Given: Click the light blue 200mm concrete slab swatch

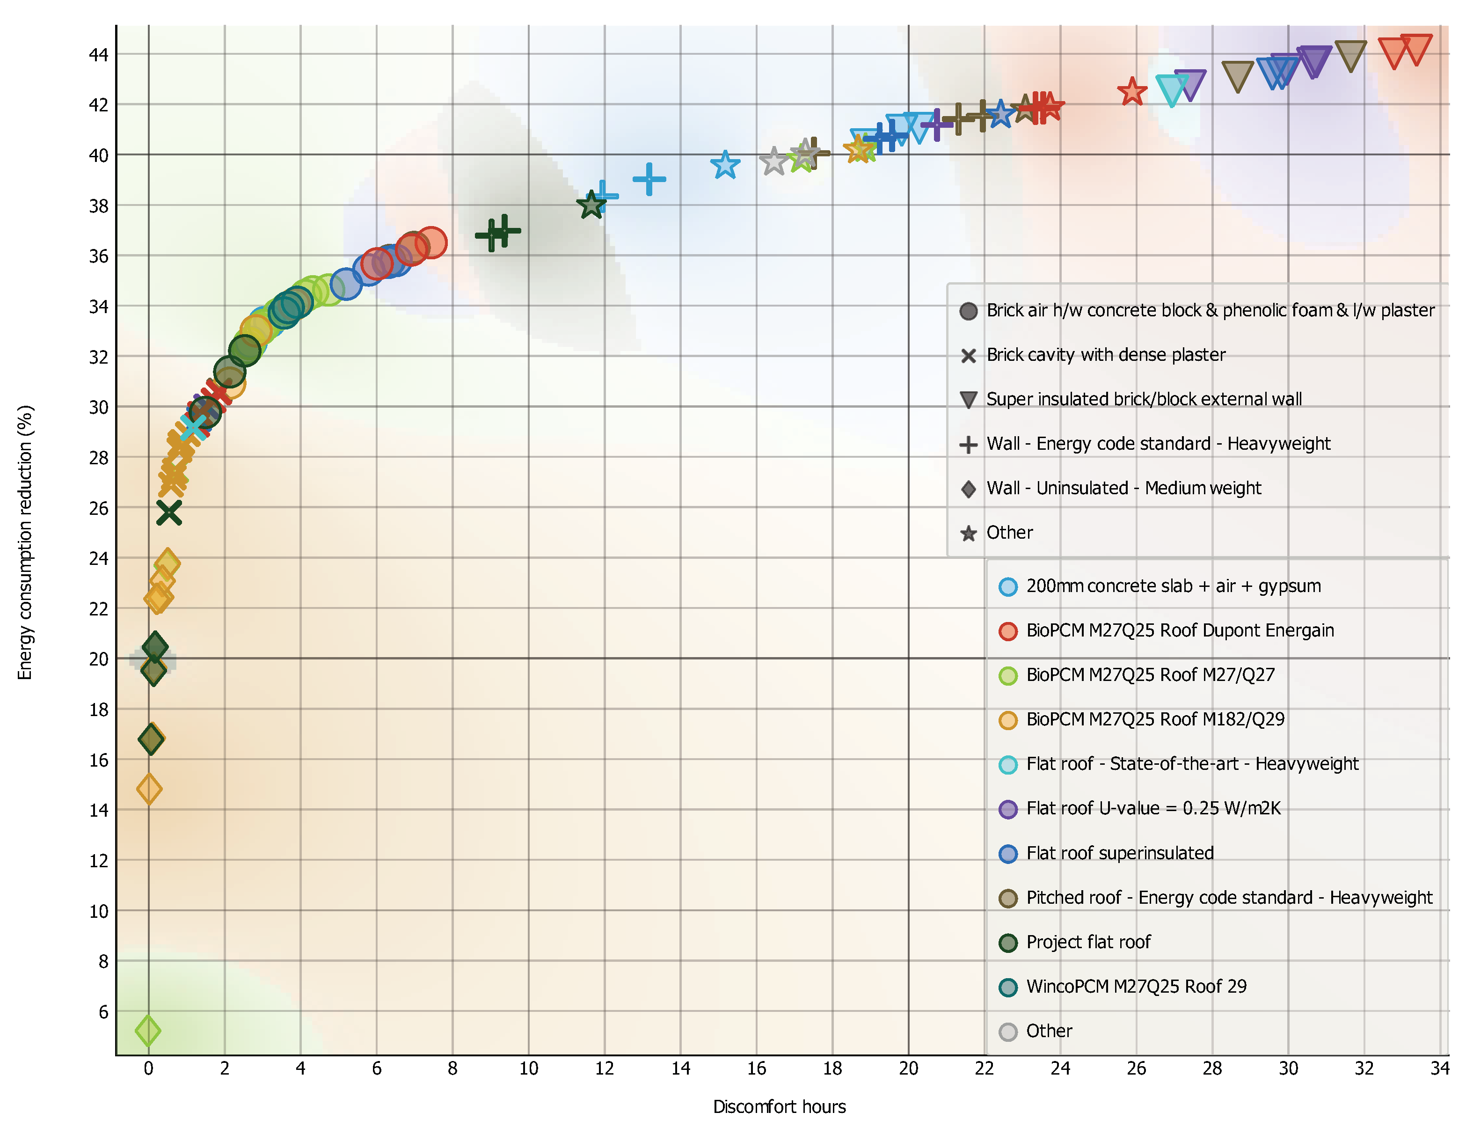Looking at the screenshot, I should (1007, 587).
